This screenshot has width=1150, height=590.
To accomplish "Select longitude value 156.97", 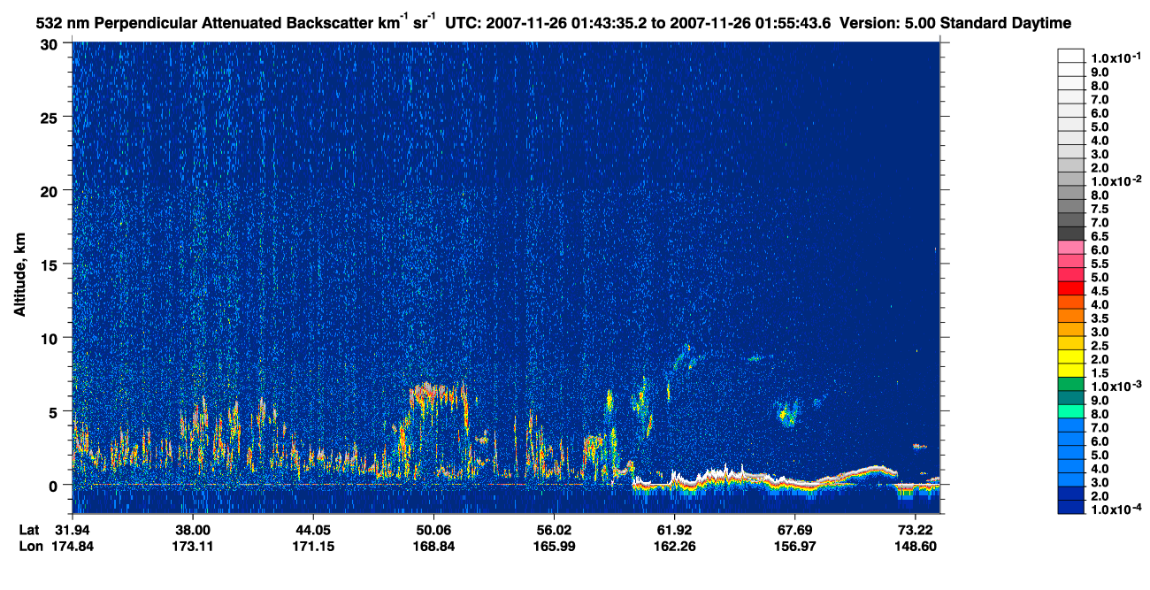I will coord(793,546).
